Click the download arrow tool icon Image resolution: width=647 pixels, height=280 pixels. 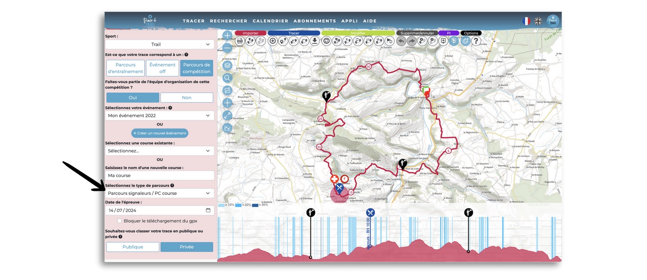coord(315,41)
